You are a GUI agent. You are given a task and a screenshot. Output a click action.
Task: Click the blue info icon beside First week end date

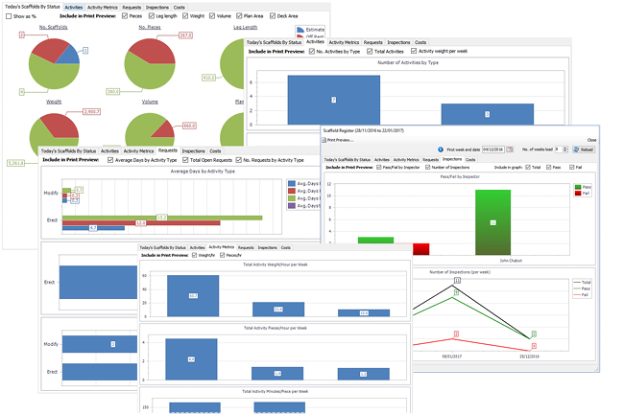[440, 149]
